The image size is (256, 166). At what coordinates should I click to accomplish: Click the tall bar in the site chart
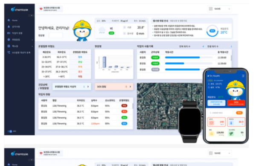(104, 62)
